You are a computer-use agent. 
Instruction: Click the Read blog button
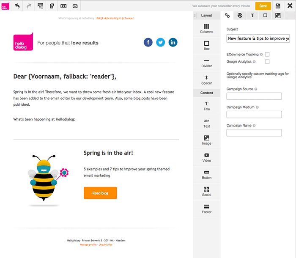point(100,193)
